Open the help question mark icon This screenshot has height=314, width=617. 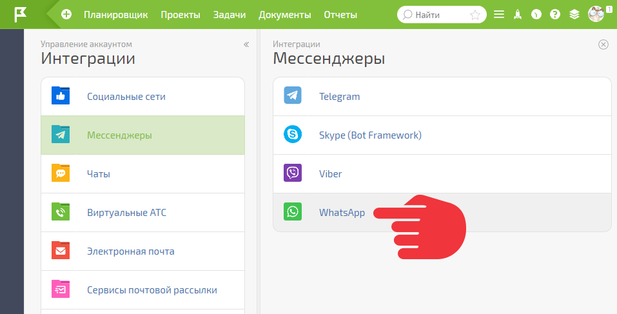coord(555,15)
